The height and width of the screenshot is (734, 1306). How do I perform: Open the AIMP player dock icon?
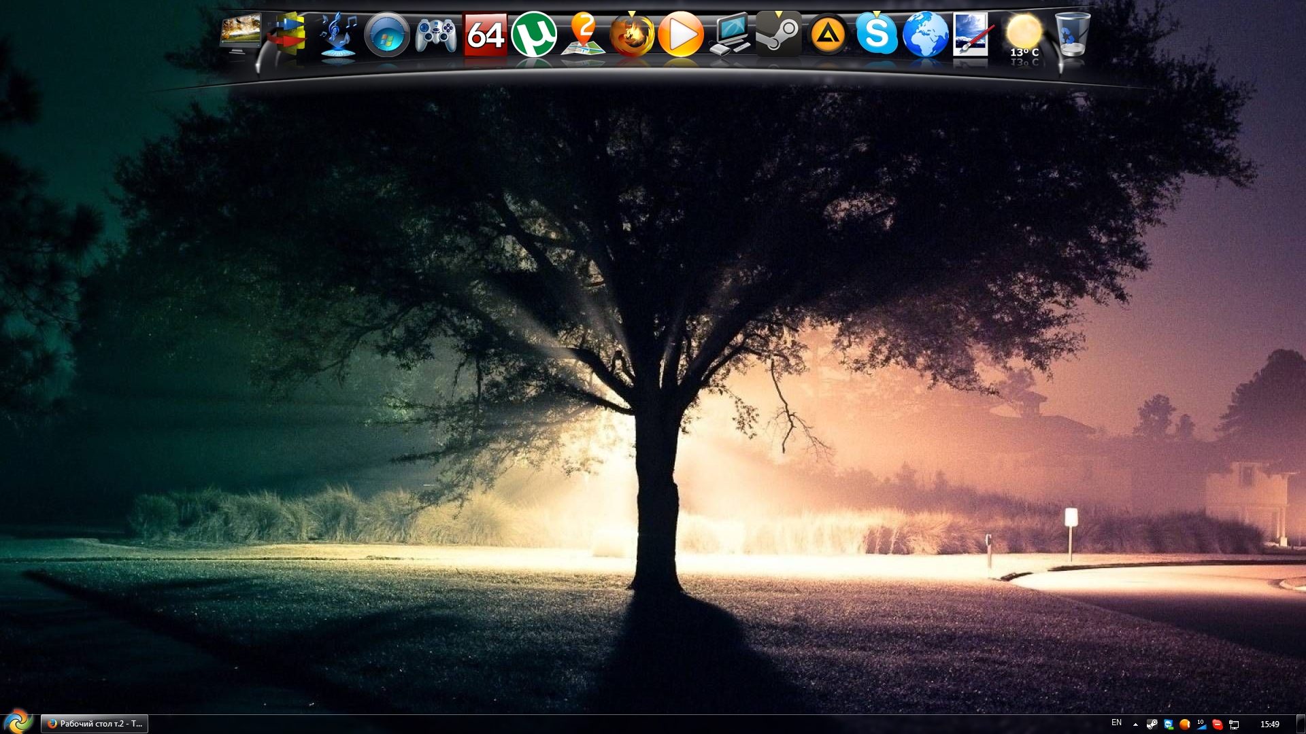(828, 34)
